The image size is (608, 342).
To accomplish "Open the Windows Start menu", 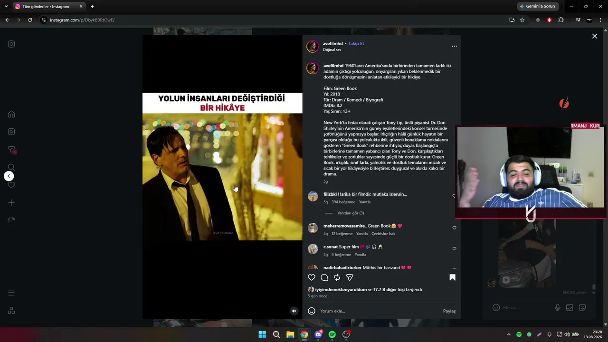I will [x=262, y=334].
